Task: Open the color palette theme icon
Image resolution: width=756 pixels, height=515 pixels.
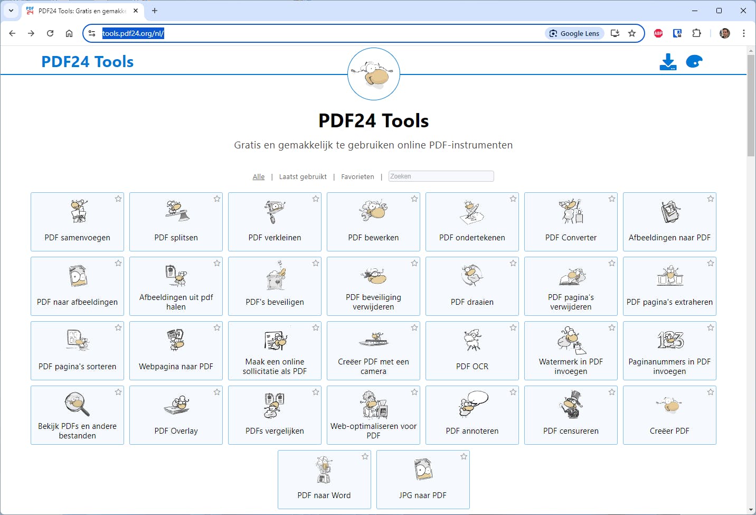Action: pos(694,62)
